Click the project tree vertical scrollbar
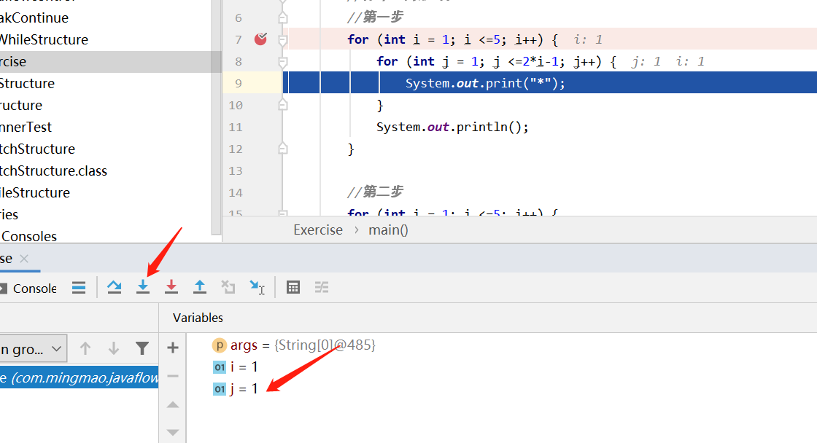 216,117
